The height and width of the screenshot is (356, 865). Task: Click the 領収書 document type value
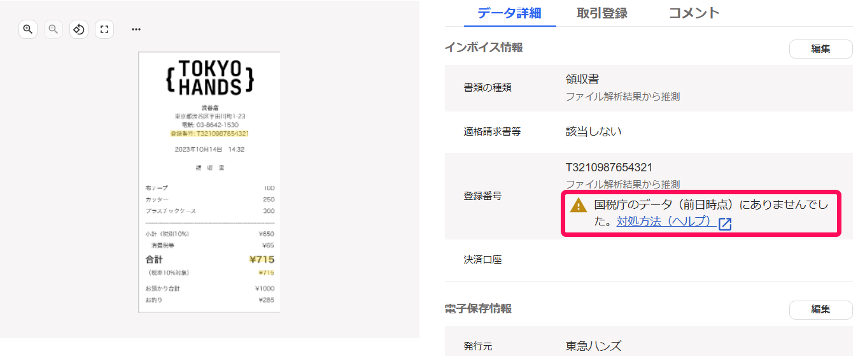click(582, 80)
